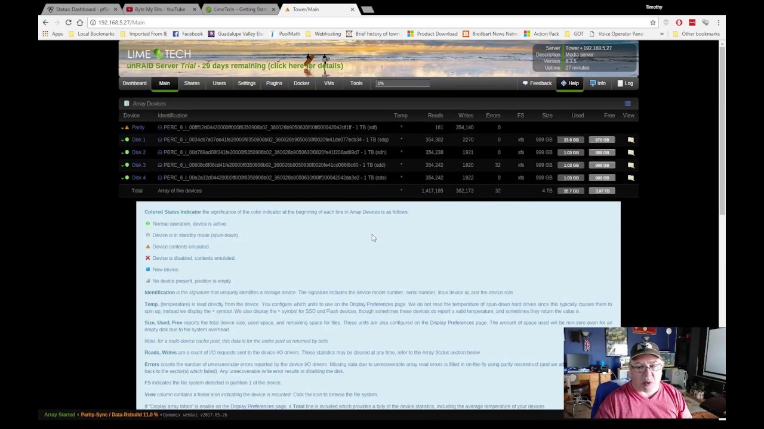The height and width of the screenshot is (429, 764).
Task: Expand Parity device status dropdown arrow
Action: 122,128
